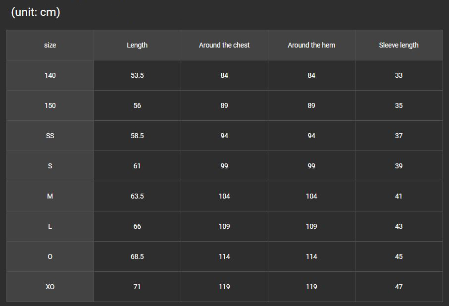
Task: Click the size 140 row label
Action: 50,75
